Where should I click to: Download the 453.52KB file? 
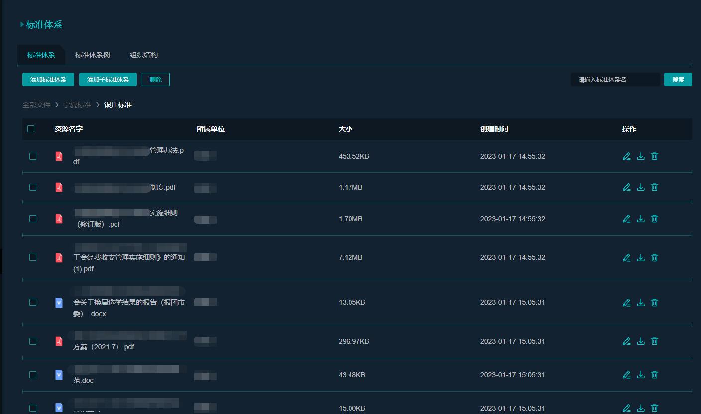(641, 156)
